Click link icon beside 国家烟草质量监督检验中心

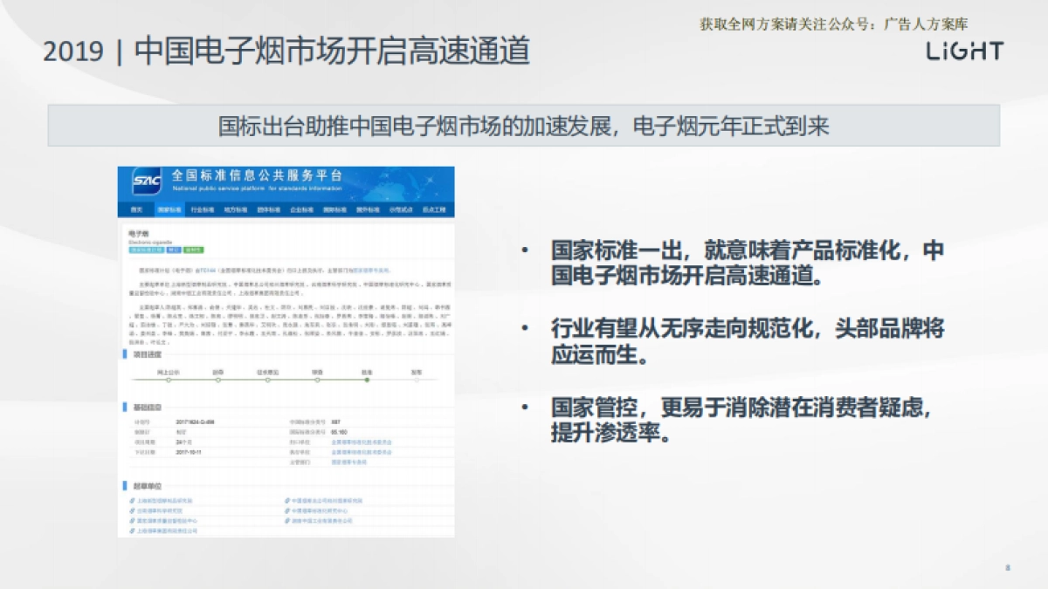[x=131, y=520]
